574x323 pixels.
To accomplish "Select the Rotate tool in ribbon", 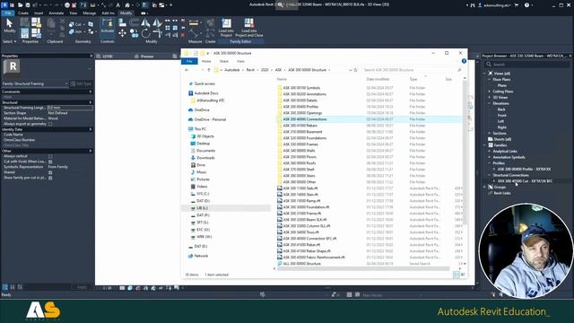I will tap(145, 34).
